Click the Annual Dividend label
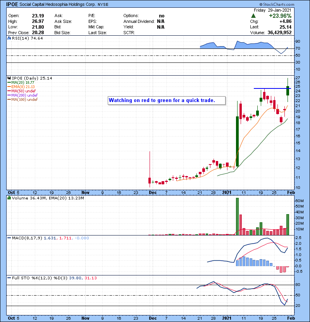This screenshot has height=322, width=310. coord(139,21)
